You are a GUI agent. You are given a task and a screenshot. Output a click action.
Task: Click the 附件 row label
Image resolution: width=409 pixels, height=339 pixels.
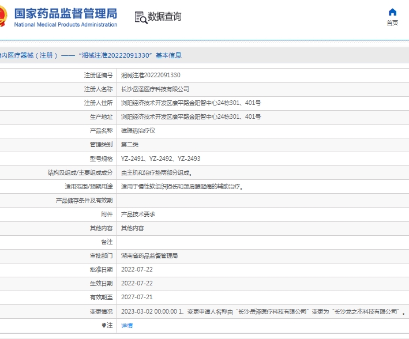tap(107, 214)
